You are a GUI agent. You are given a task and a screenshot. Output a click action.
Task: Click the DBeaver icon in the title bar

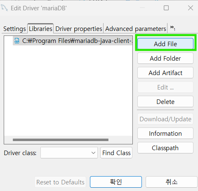point(4,8)
